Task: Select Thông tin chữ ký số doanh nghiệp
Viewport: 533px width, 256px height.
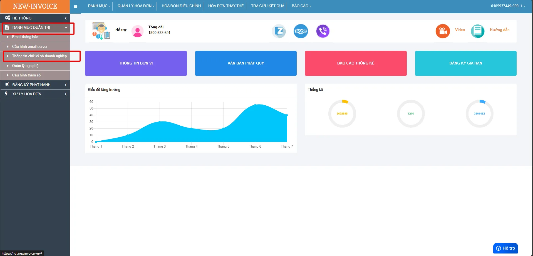Action: (39, 56)
